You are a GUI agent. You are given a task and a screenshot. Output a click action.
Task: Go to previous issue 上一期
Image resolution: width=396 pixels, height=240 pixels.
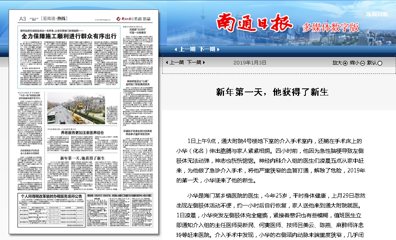[x=187, y=49]
